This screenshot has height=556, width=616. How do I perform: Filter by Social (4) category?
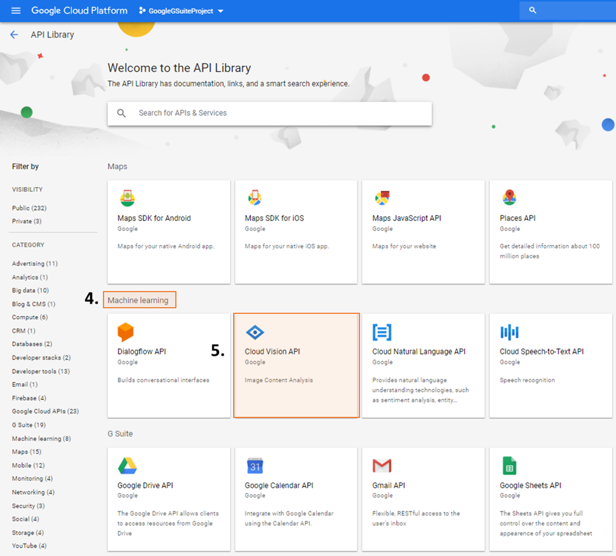26,519
